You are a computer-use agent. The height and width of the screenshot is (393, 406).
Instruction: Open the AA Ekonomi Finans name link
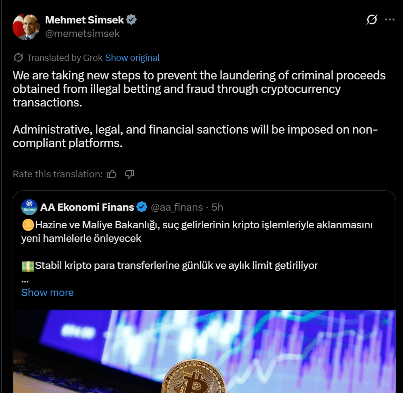point(87,207)
